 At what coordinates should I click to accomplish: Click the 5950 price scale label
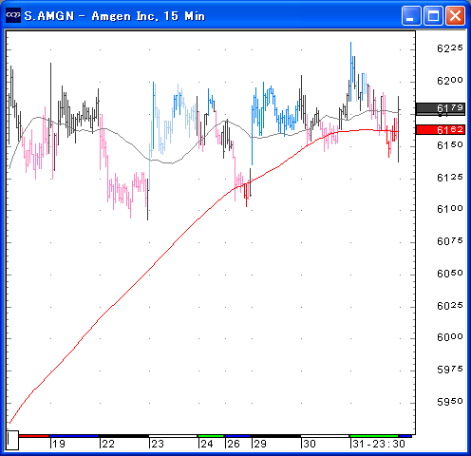(x=450, y=402)
